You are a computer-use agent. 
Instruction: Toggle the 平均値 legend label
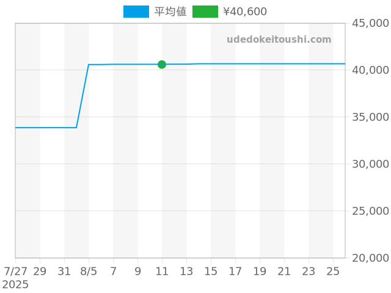point(170,12)
